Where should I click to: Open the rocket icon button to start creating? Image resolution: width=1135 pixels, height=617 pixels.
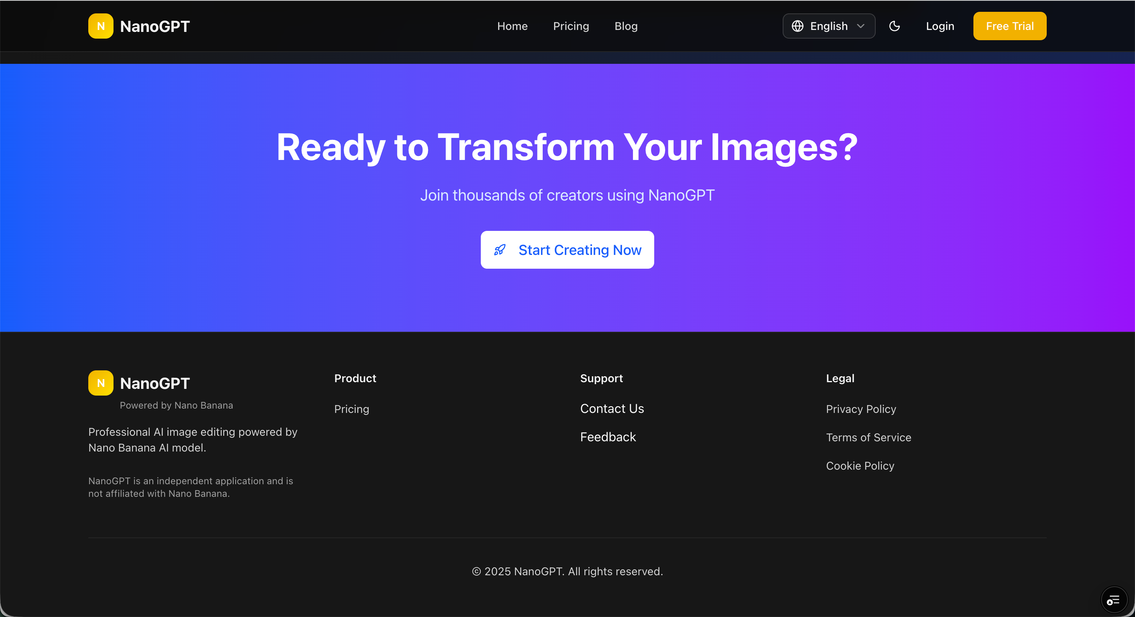point(500,250)
